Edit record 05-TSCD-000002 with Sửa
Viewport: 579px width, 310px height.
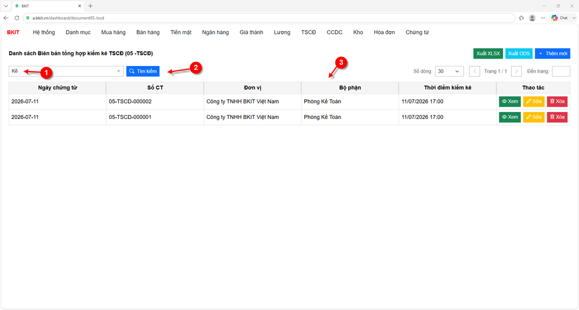(534, 101)
